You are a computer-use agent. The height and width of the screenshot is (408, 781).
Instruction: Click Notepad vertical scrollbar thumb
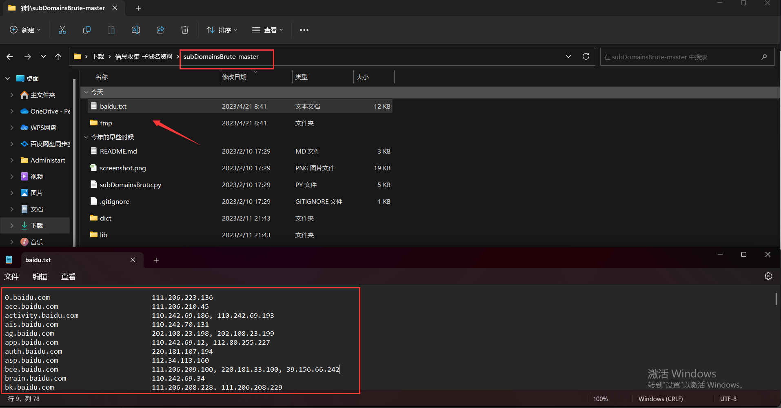click(776, 299)
